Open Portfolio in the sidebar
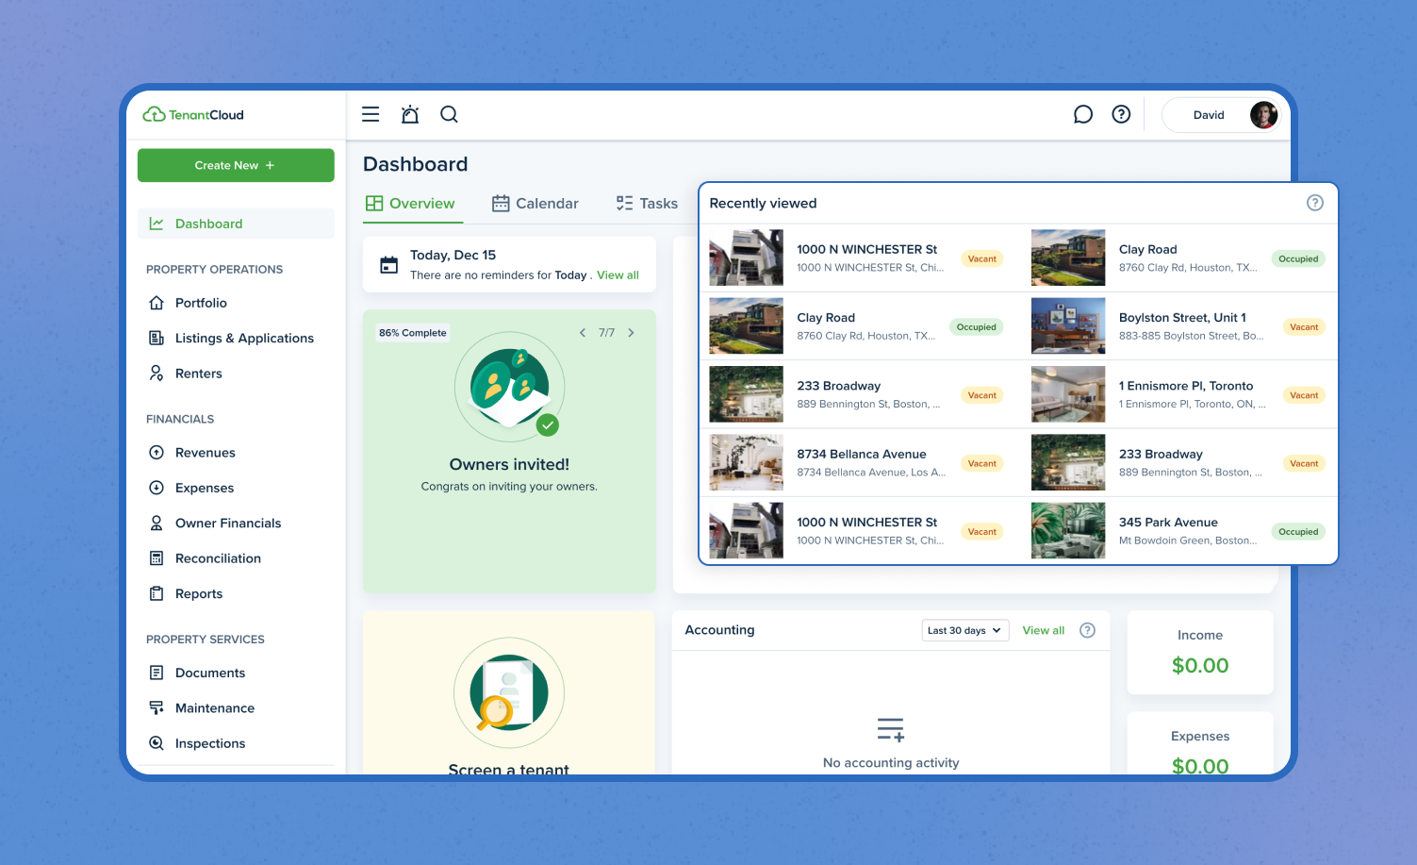The image size is (1417, 865). (201, 303)
